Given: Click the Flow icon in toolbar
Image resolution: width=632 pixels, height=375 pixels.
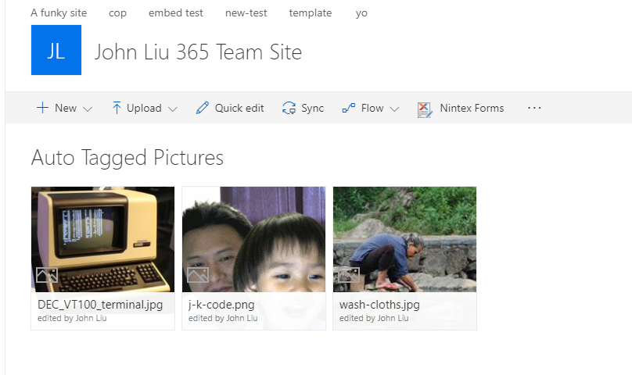Looking at the screenshot, I should pyautogui.click(x=349, y=108).
